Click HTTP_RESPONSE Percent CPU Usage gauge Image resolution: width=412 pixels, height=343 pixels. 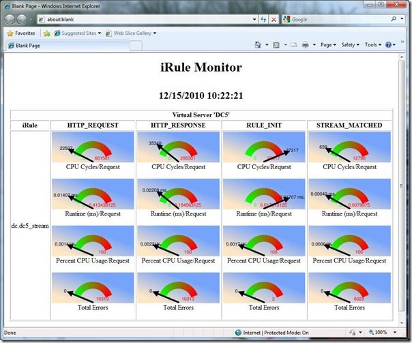(179, 241)
